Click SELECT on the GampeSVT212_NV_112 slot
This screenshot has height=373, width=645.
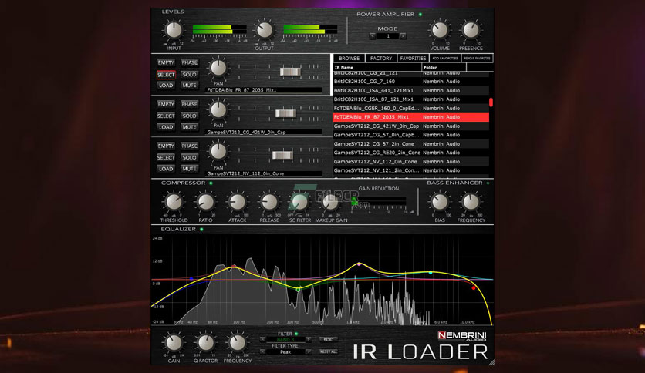[x=166, y=157]
